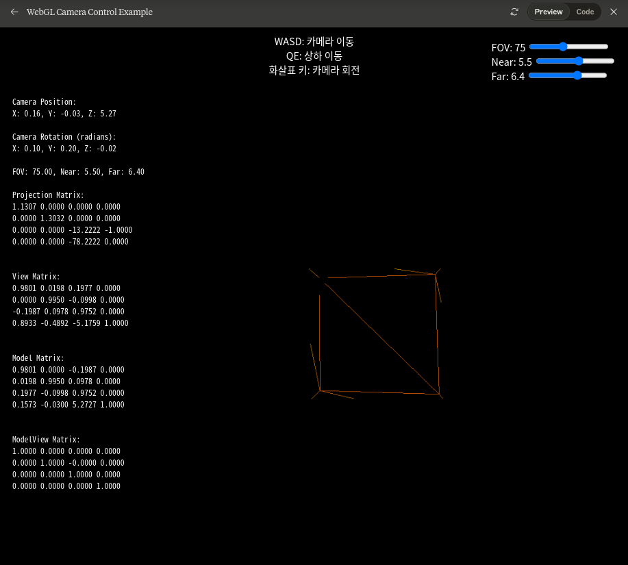The image size is (628, 565).
Task: Adjust the Near plane slider
Action: tap(575, 61)
